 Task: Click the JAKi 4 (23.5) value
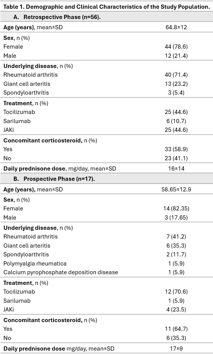point(176,310)
